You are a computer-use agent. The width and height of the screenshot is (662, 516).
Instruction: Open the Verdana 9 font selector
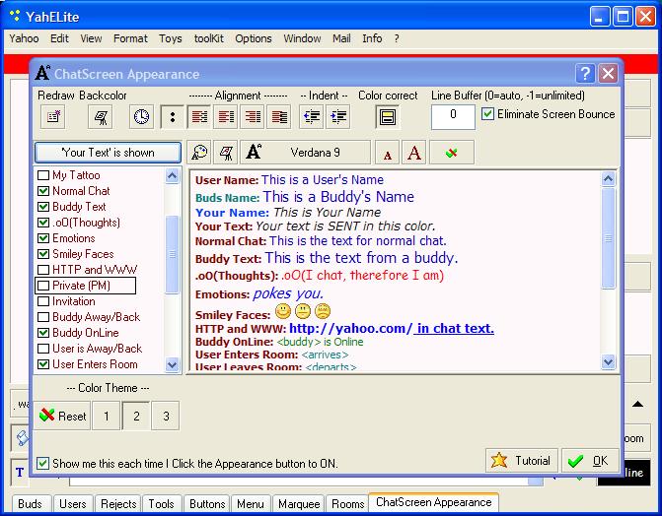[305, 153]
